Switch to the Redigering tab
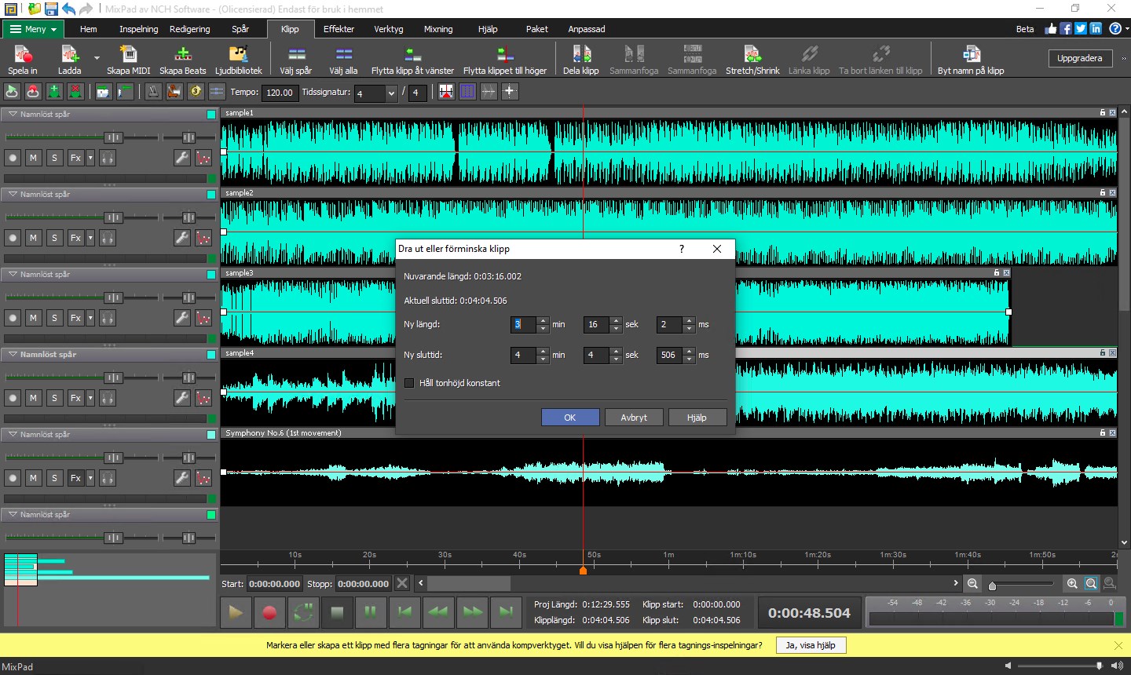 pyautogui.click(x=190, y=29)
